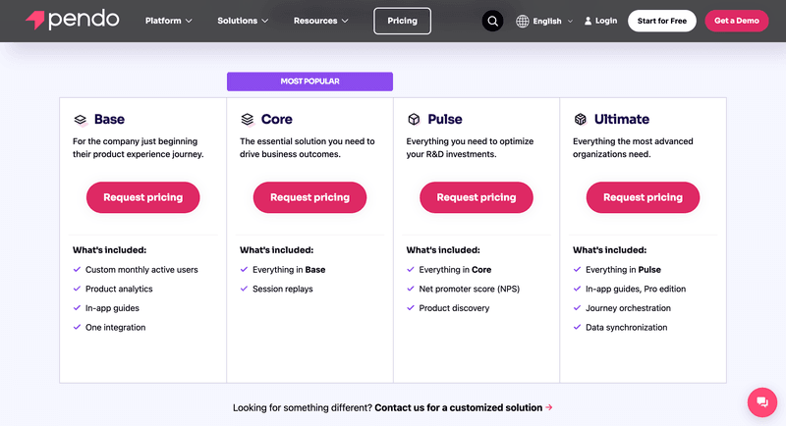Click the Login link
The image size is (786, 426).
point(600,21)
